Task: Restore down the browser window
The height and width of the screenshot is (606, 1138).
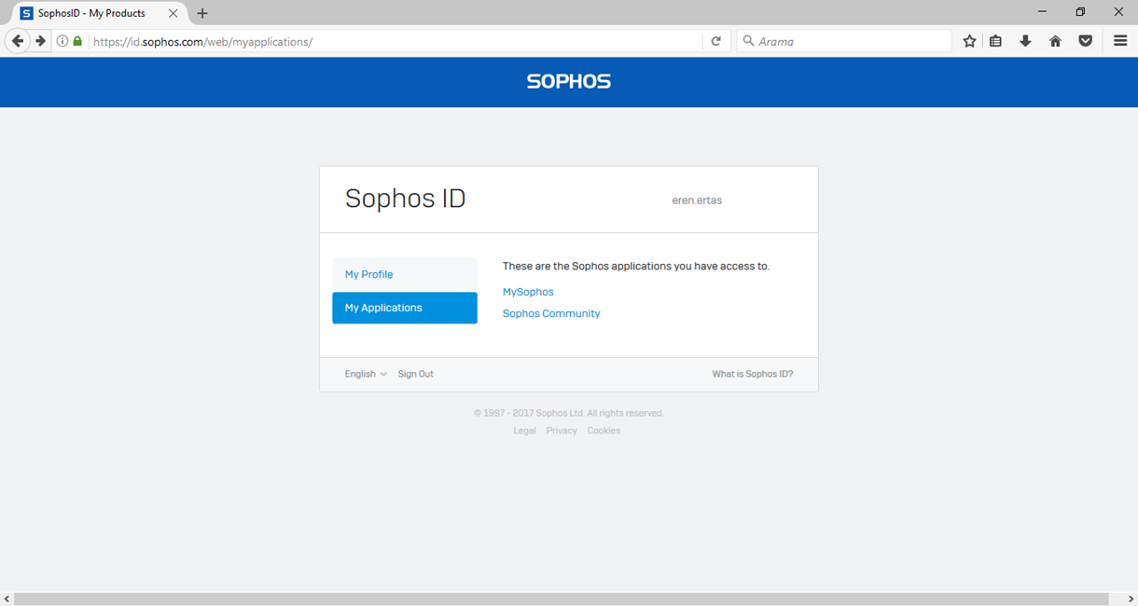Action: [1080, 12]
